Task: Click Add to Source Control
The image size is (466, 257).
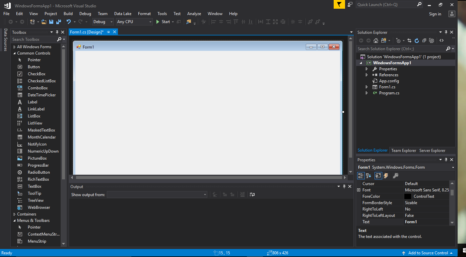Action: pos(428,253)
